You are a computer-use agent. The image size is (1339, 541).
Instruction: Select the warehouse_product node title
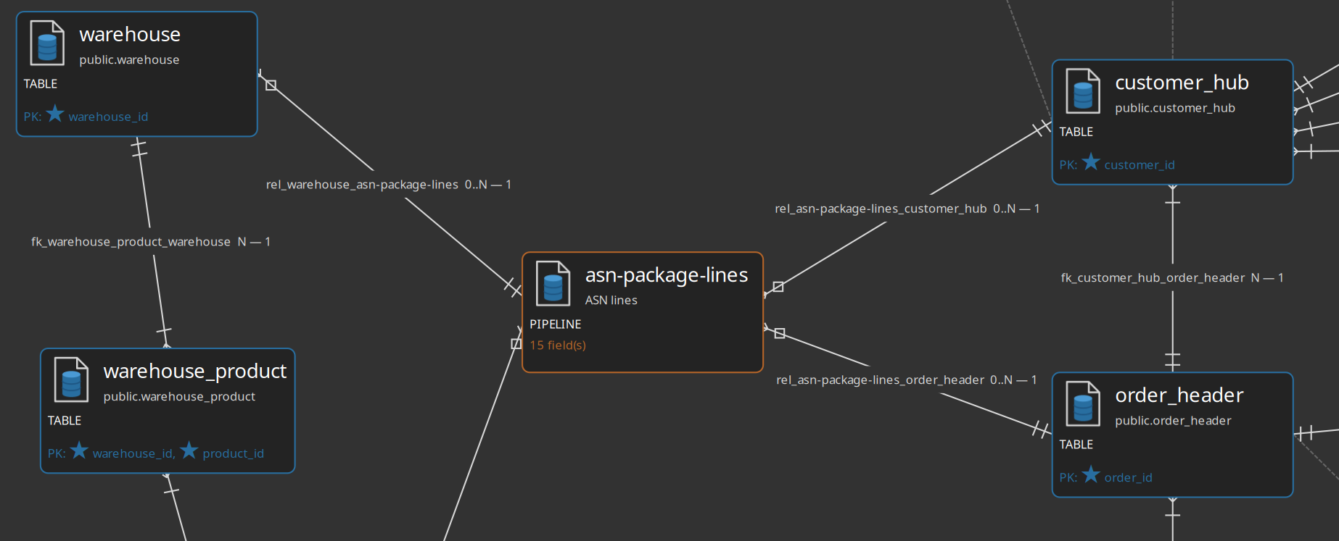(x=195, y=371)
